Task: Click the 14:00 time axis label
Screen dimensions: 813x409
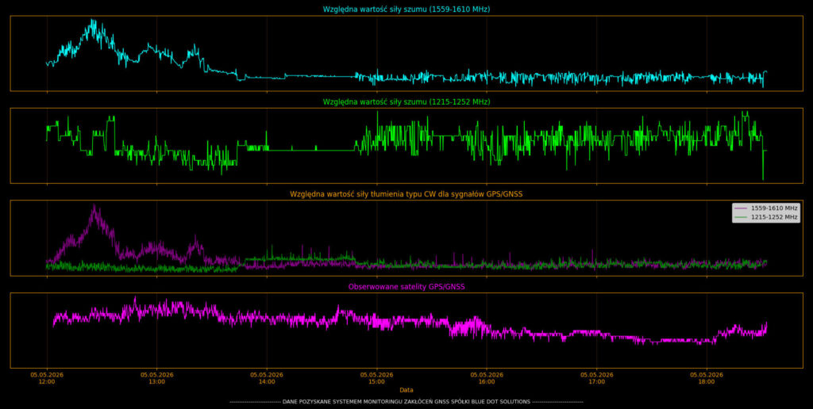Action: click(x=267, y=378)
